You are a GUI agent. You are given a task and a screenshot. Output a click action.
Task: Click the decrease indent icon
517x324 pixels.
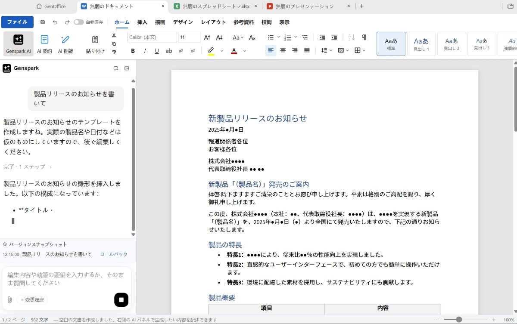tap(322, 37)
